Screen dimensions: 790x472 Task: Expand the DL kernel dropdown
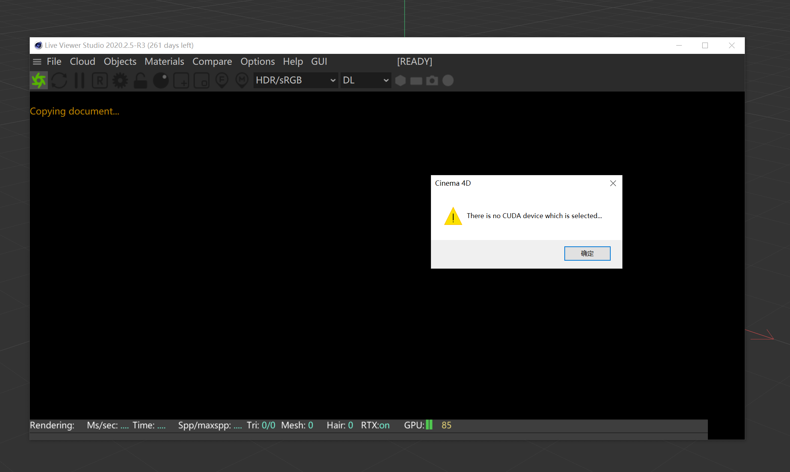[365, 81]
